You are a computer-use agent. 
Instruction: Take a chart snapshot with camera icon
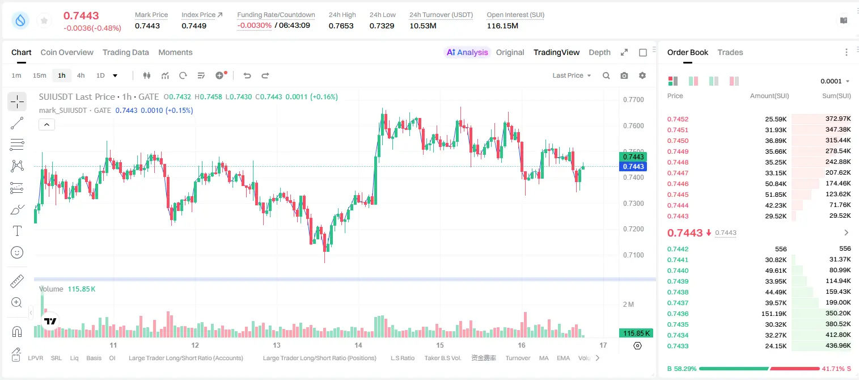pos(624,75)
